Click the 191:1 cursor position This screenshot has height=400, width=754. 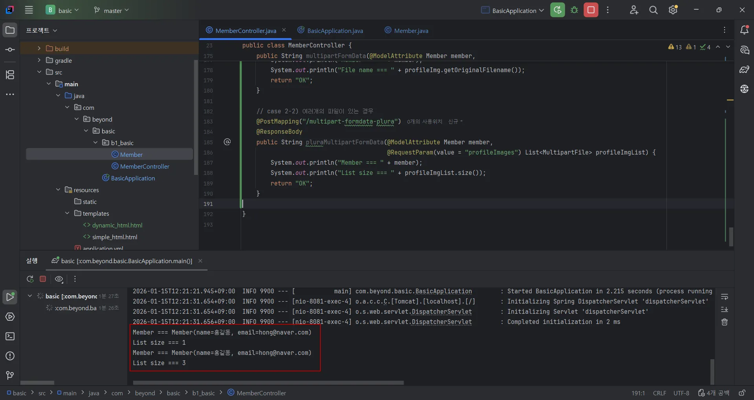[x=638, y=393]
